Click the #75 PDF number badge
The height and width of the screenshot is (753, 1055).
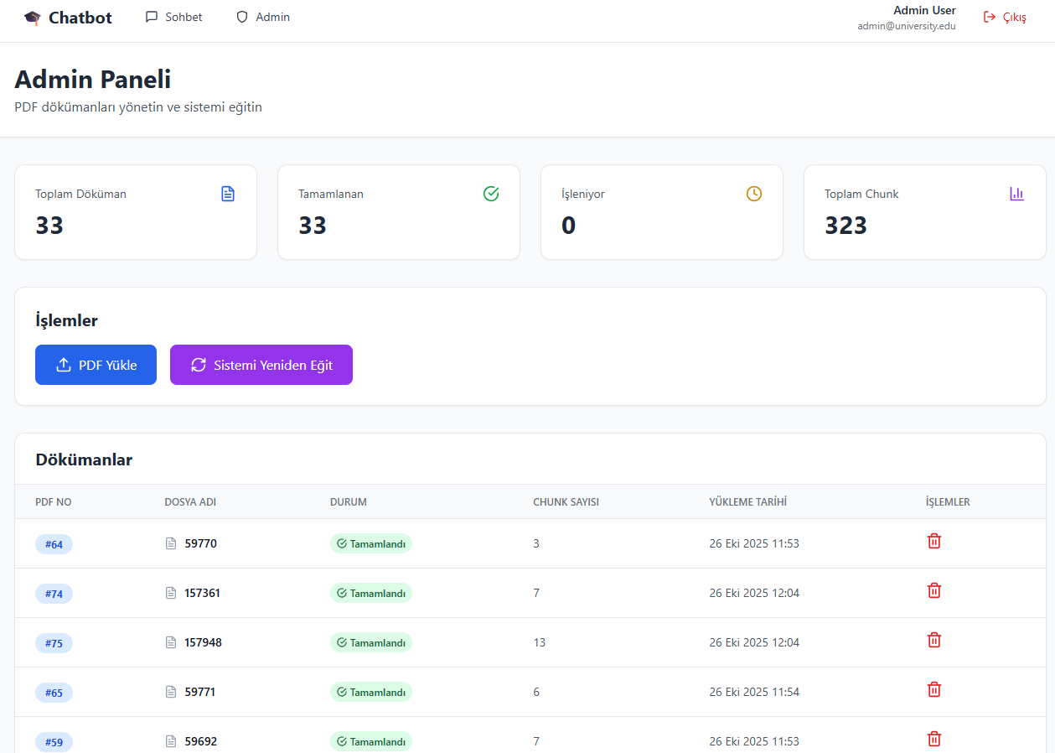[x=54, y=643]
